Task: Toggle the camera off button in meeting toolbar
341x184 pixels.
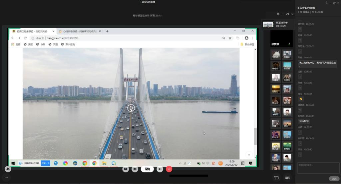Action: point(147,169)
